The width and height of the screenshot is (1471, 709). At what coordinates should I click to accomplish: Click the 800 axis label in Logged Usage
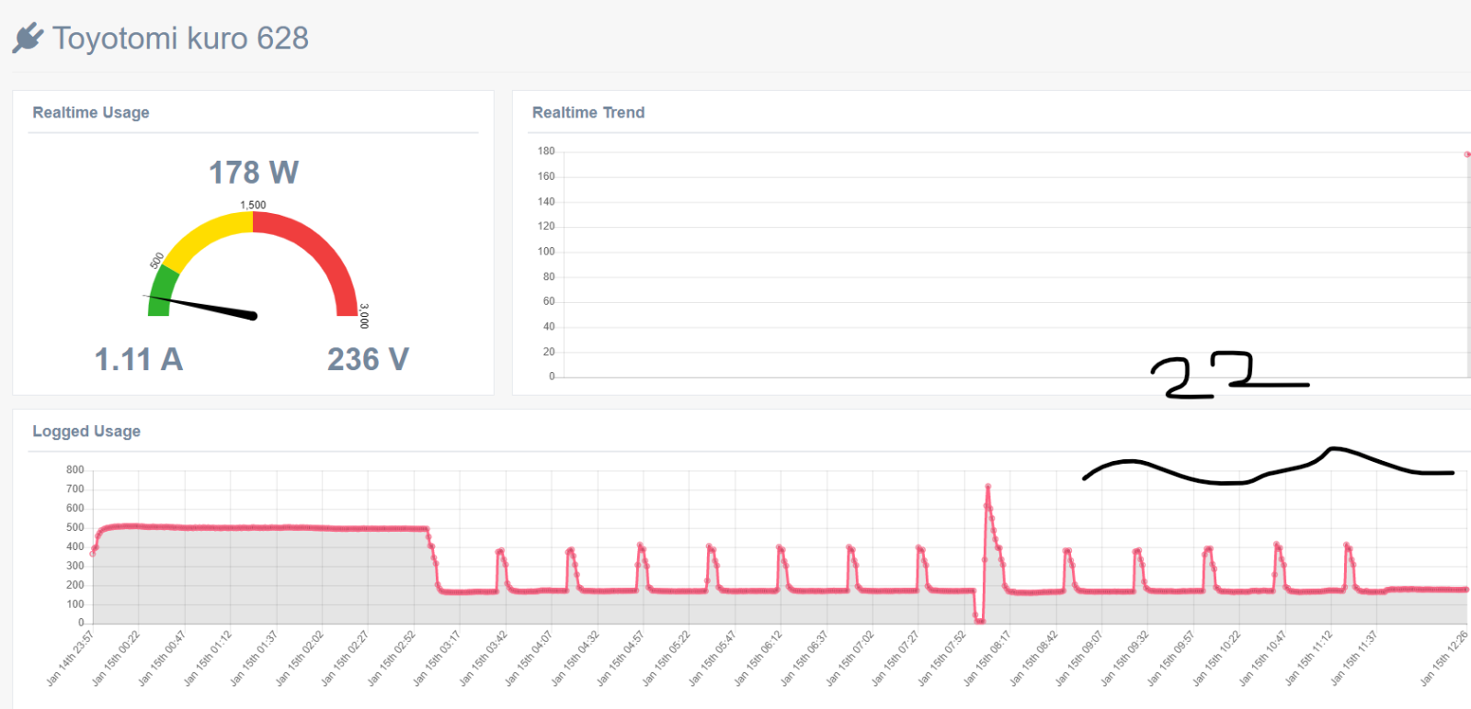pos(74,469)
